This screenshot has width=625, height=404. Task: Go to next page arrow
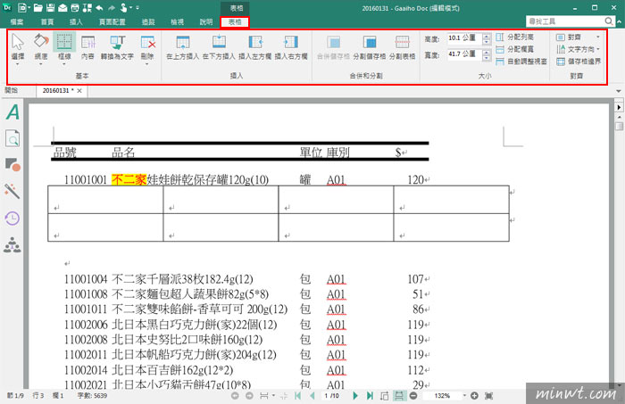point(354,396)
